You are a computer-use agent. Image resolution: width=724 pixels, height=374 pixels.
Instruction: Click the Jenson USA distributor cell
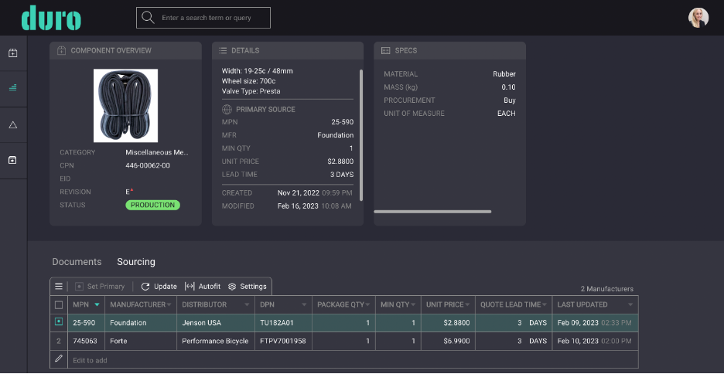click(x=216, y=323)
